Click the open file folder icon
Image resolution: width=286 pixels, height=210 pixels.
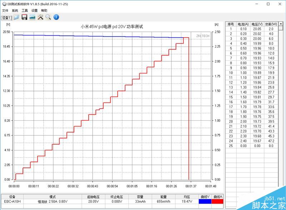[x=16, y=17]
